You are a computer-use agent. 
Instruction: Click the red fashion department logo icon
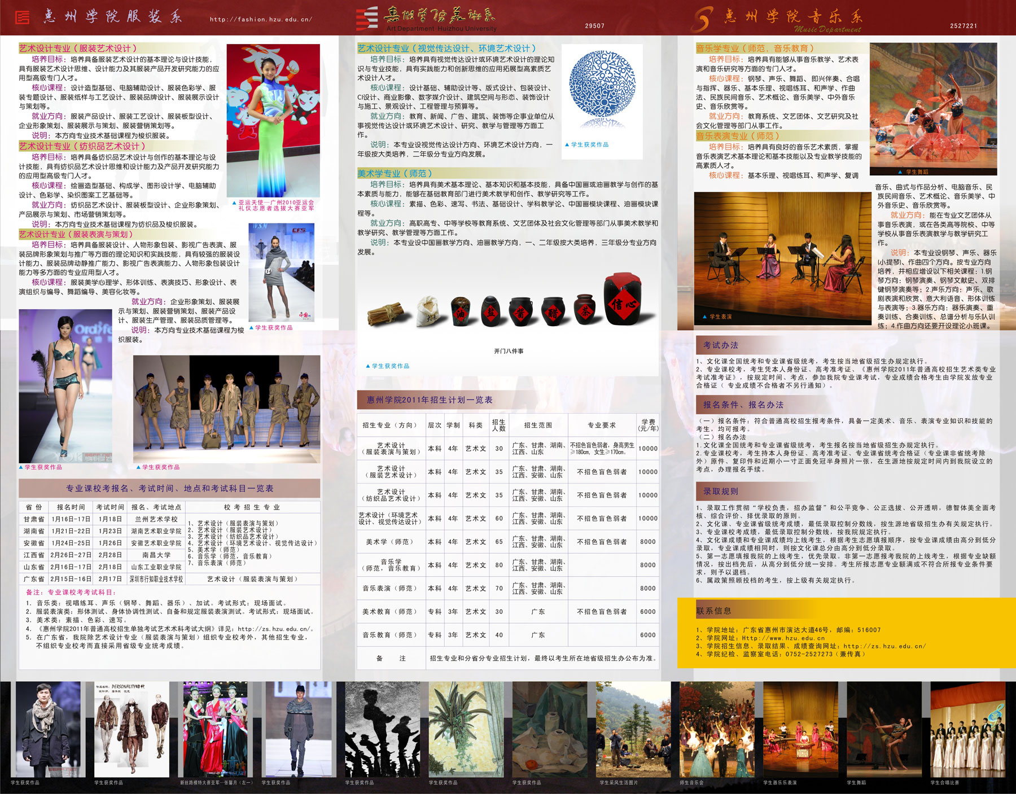point(22,17)
